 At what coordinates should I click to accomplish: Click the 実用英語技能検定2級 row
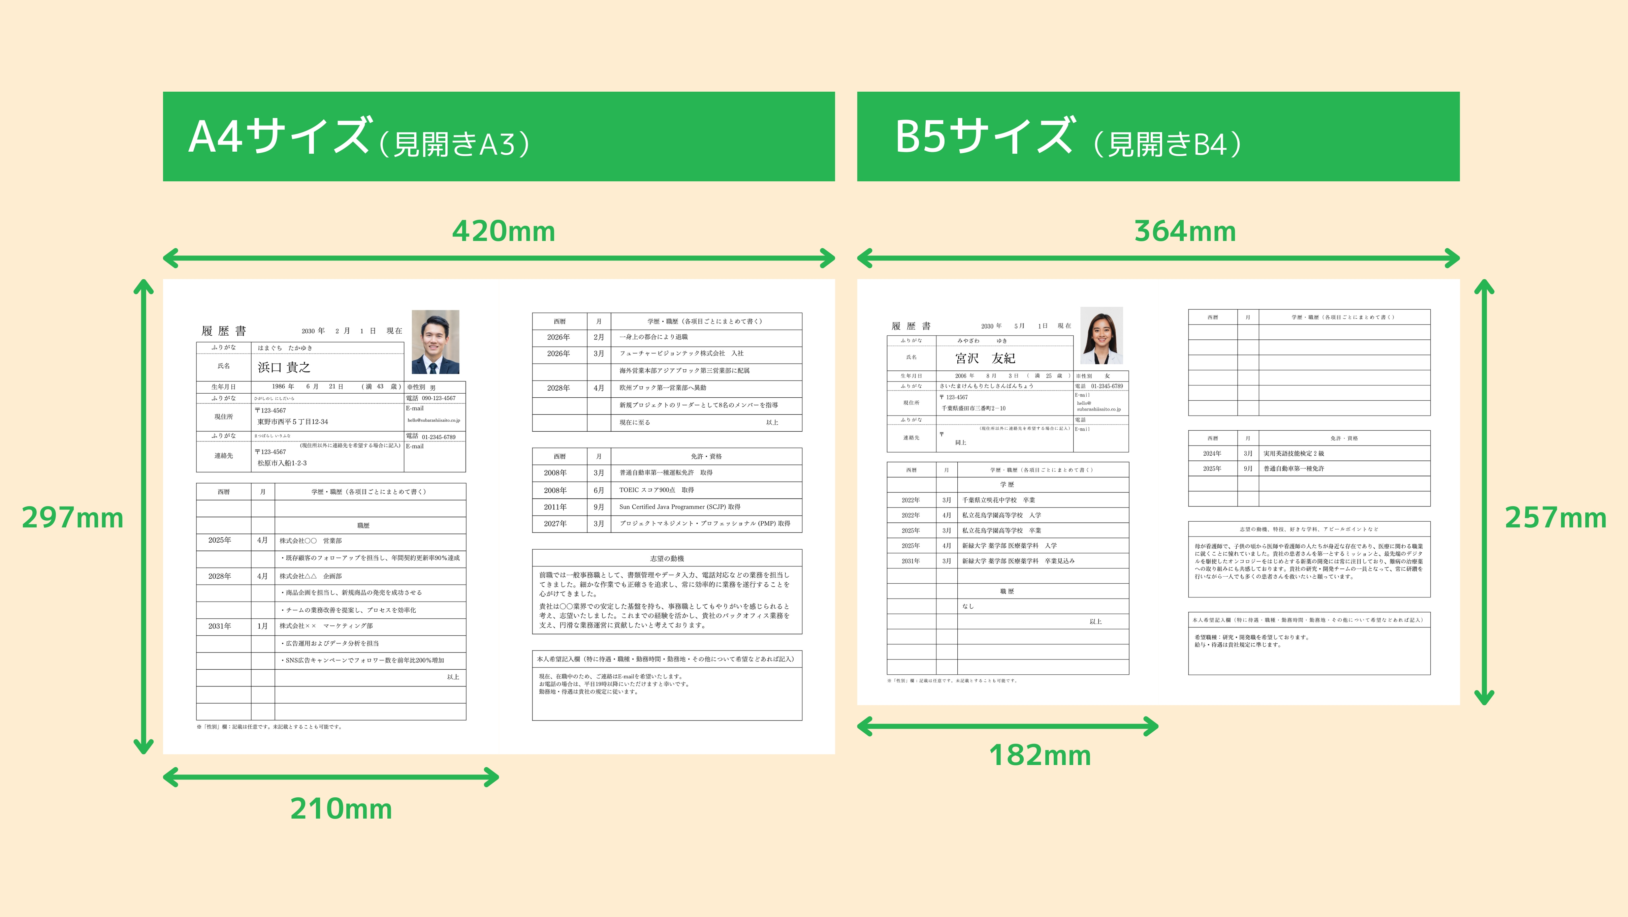click(1309, 453)
